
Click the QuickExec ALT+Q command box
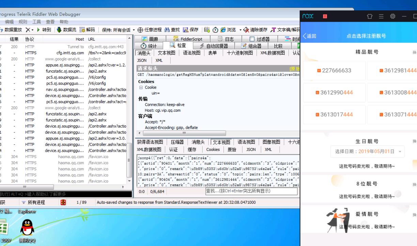(x=66, y=194)
